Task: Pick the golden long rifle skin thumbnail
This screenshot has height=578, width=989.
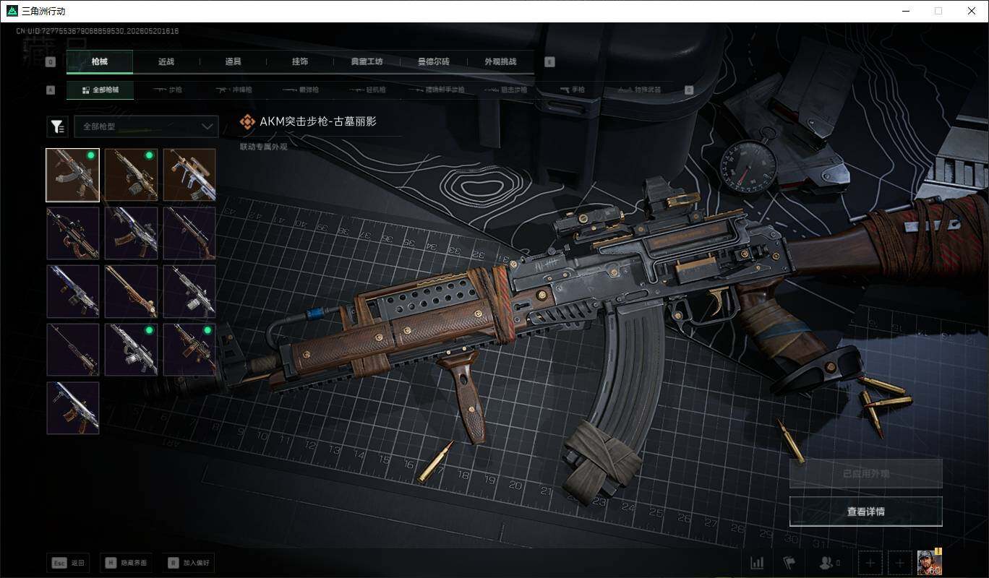Action: point(131,291)
